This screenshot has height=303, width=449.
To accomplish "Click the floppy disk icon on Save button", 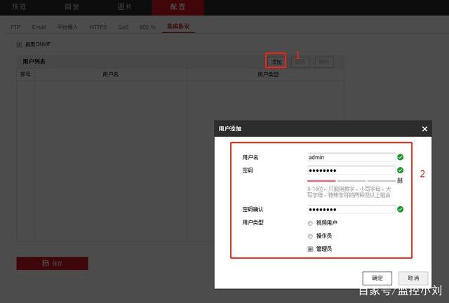I will pyautogui.click(x=45, y=263).
